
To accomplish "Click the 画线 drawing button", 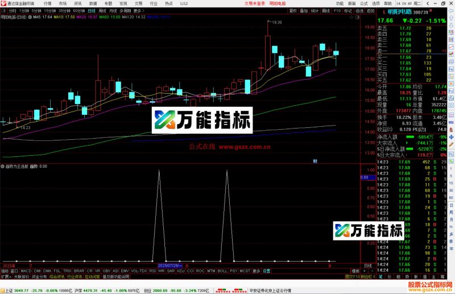I will [x=326, y=11].
